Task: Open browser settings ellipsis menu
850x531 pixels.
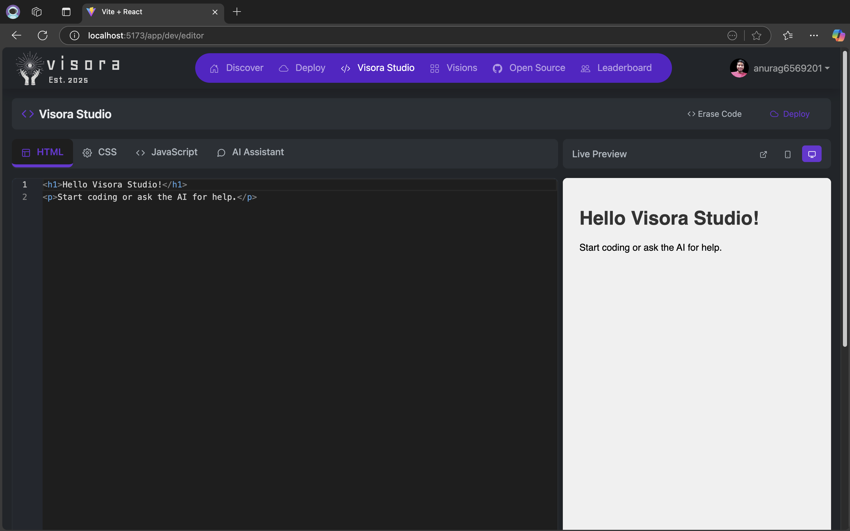Action: pyautogui.click(x=813, y=35)
